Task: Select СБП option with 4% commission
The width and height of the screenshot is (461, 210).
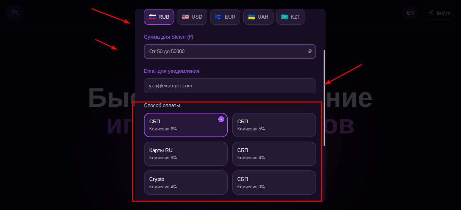Action: pos(274,154)
